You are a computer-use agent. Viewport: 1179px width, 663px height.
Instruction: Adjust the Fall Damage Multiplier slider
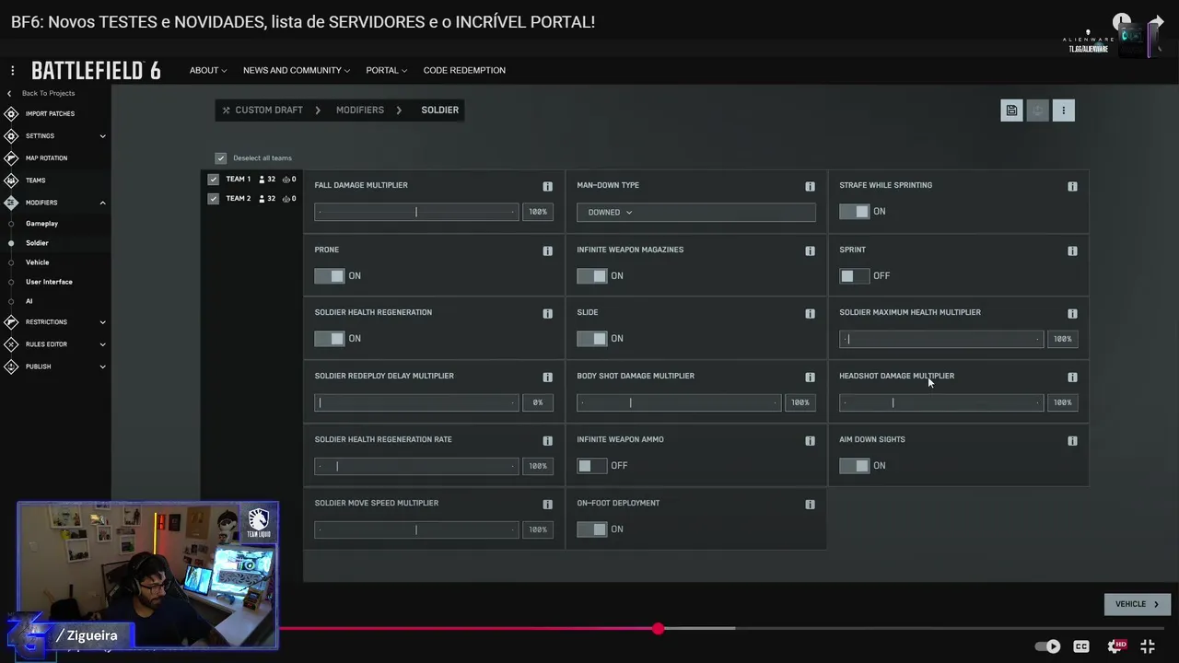click(416, 212)
